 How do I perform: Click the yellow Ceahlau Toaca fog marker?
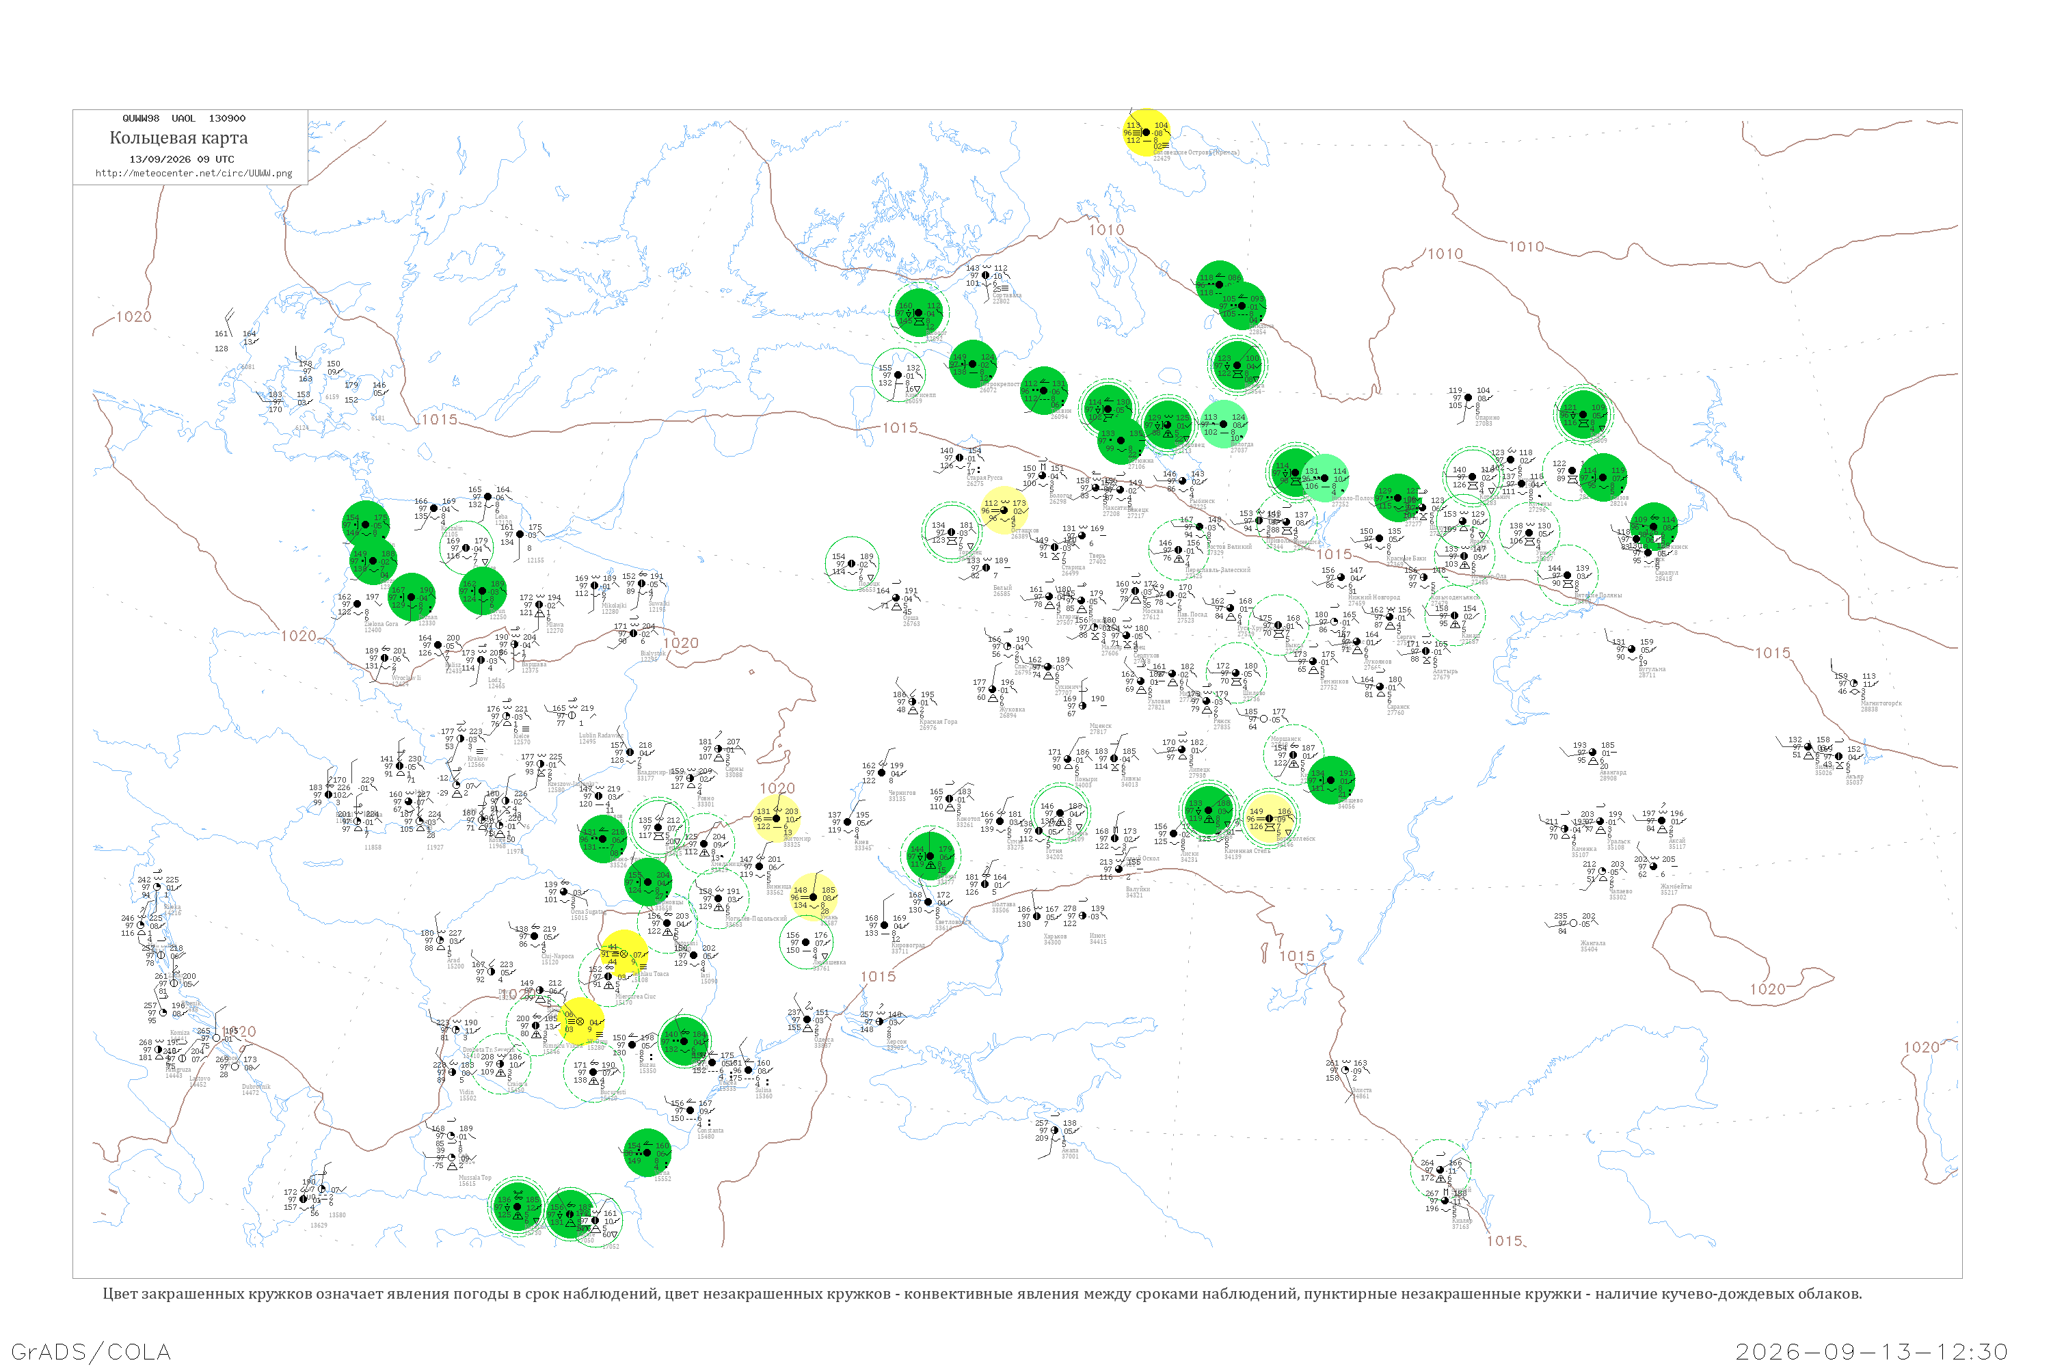(624, 953)
